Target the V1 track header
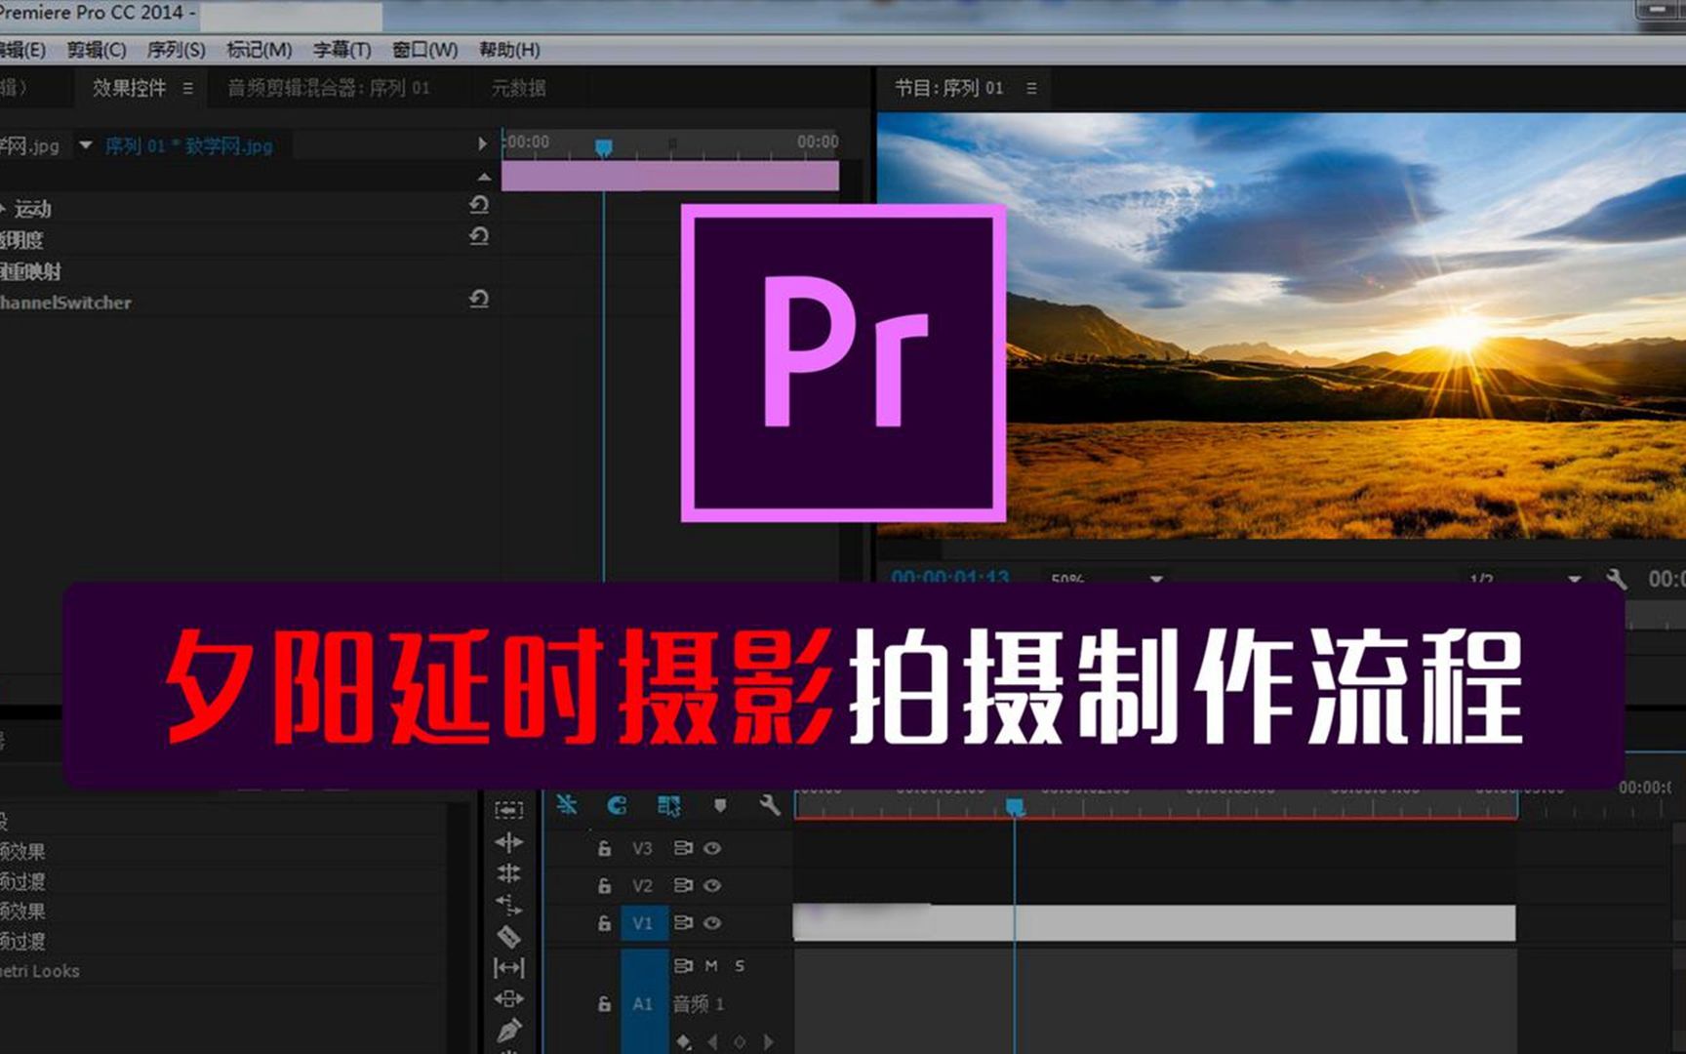This screenshot has width=1686, height=1054. pos(643,923)
